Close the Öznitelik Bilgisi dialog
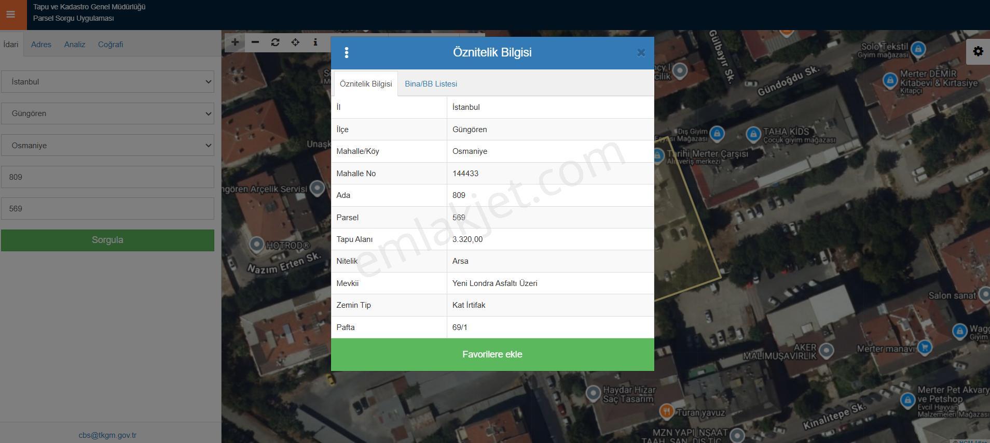The image size is (990, 443). 641,52
